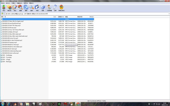
Task: Click the status bar drive icon at bottom-left
Action: tap(1, 101)
